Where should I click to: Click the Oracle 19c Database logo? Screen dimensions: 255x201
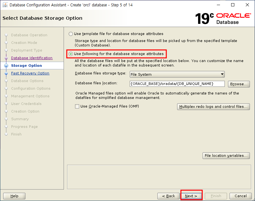[223, 18]
